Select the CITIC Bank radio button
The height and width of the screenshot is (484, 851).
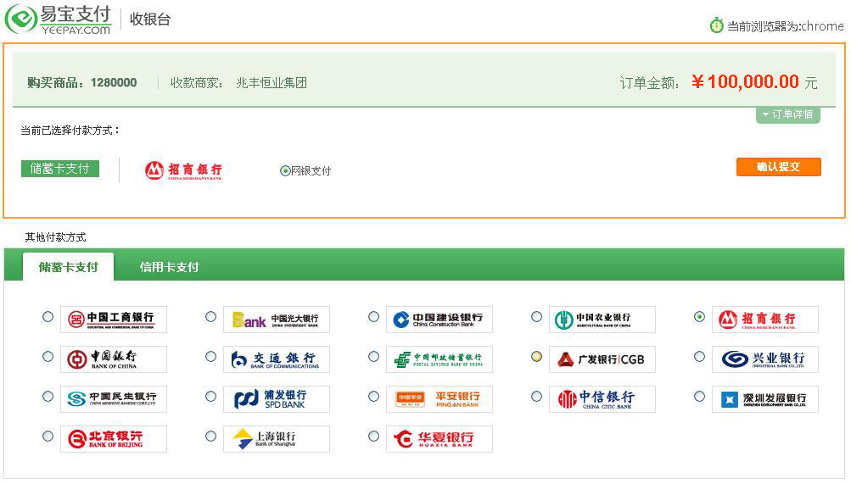pyautogui.click(x=536, y=396)
